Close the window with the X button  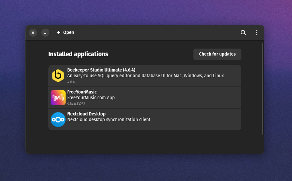point(33,33)
